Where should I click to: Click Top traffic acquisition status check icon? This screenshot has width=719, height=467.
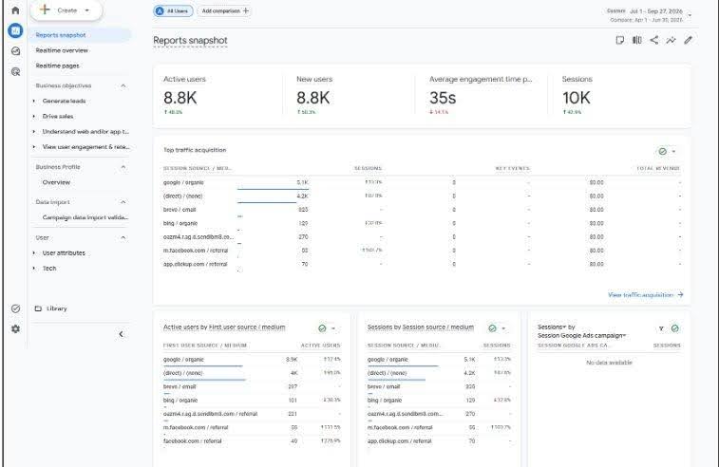click(x=662, y=151)
